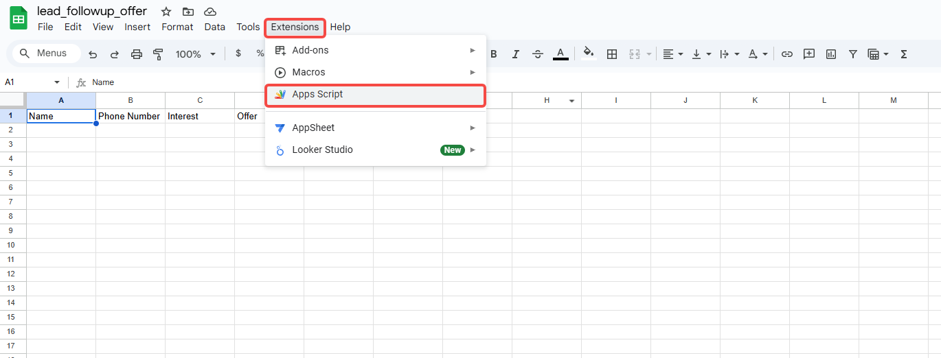Screen dimensions: 941x358
Task: Expand the Looker Studio submenu
Action: click(376, 150)
